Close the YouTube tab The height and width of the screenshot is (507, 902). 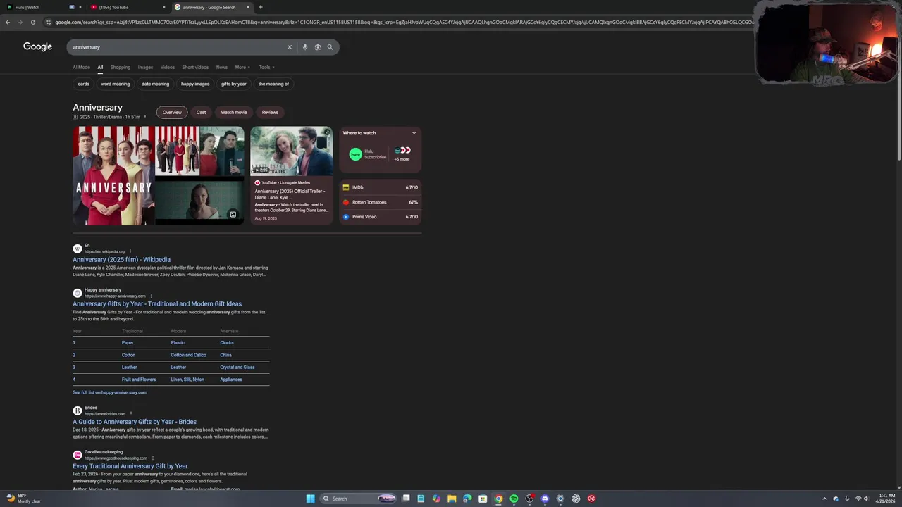(x=164, y=7)
